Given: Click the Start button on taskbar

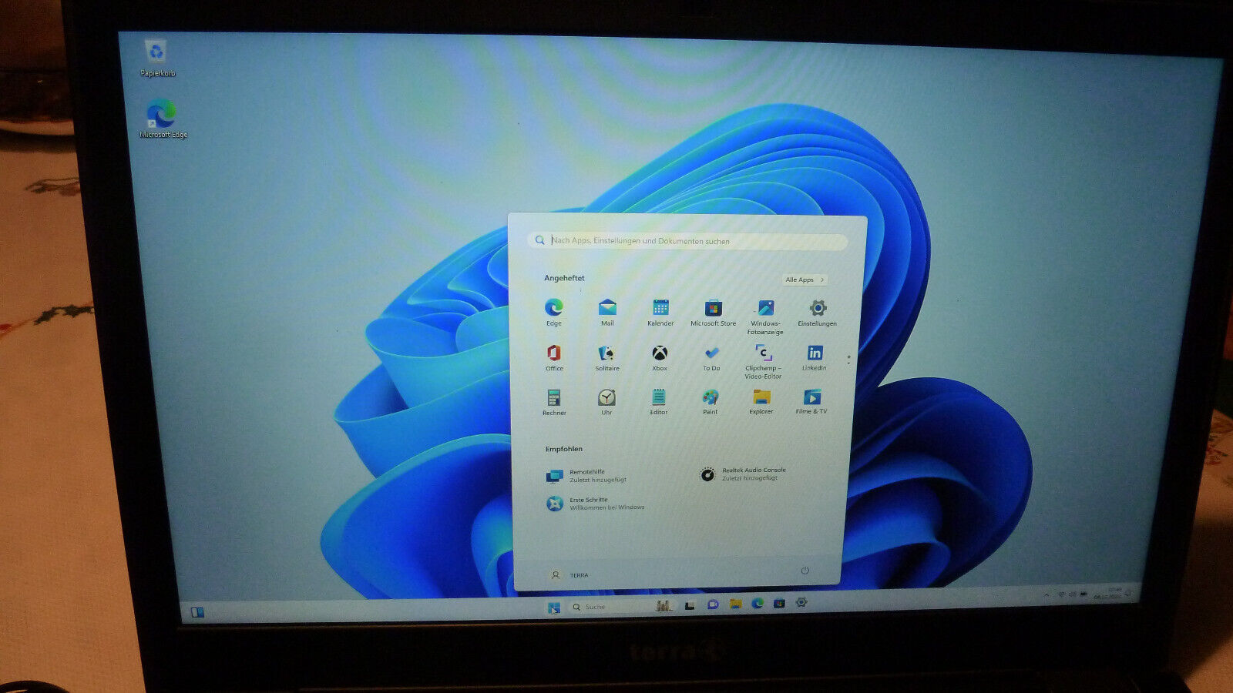Looking at the screenshot, I should click(553, 608).
